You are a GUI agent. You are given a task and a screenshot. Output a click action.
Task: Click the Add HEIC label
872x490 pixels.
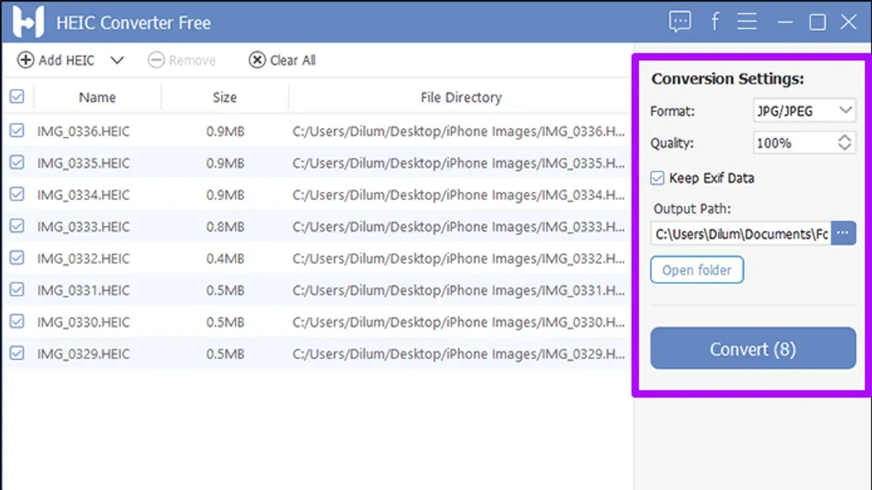66,60
